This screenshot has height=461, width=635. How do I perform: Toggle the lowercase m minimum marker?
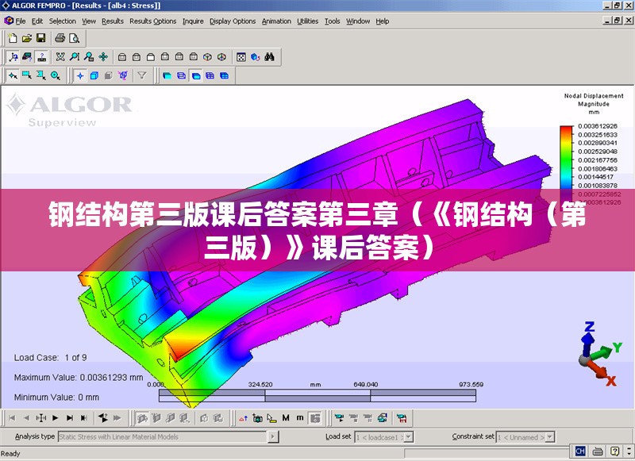[300, 418]
